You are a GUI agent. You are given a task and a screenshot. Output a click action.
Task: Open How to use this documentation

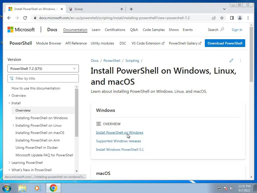[36, 88]
